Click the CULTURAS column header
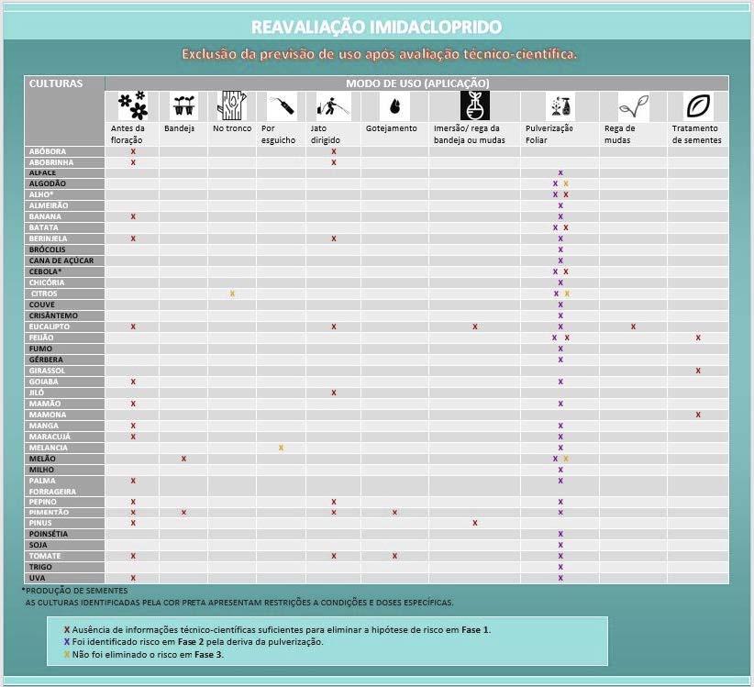The width and height of the screenshot is (754, 687). [x=56, y=83]
